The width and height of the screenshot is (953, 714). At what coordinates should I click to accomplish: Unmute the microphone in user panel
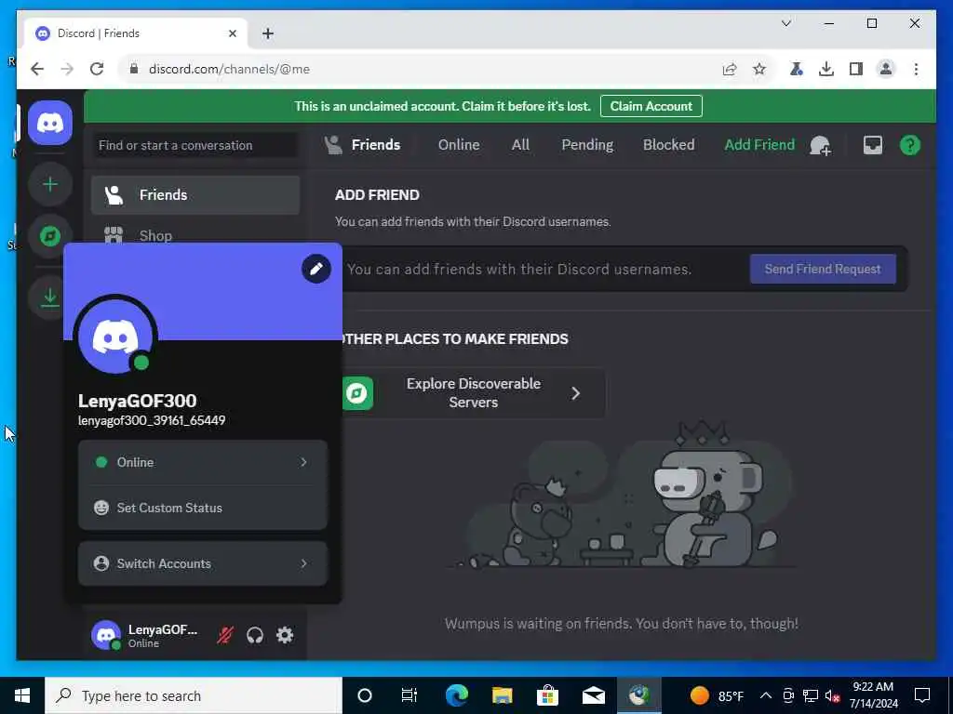point(225,635)
